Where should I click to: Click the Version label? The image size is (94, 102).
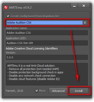(x=11, y=53)
